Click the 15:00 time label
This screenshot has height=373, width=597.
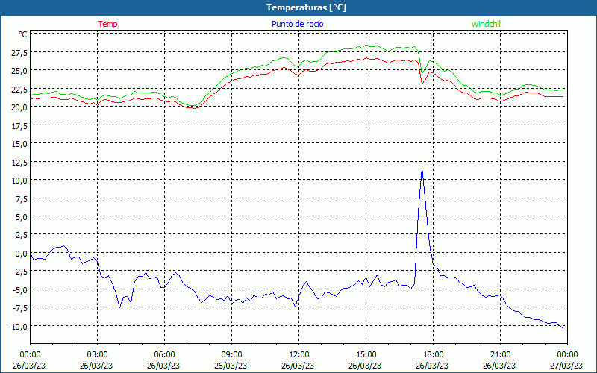point(366,355)
